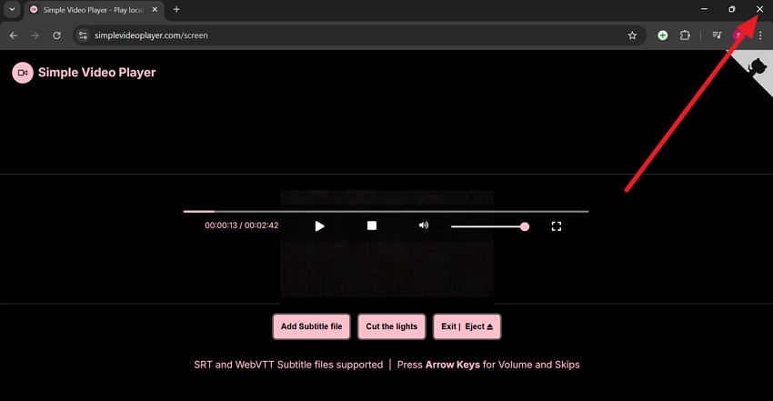Image resolution: width=773 pixels, height=401 pixels.
Task: Open the Extensions puzzle menu
Action: pyautogui.click(x=685, y=35)
